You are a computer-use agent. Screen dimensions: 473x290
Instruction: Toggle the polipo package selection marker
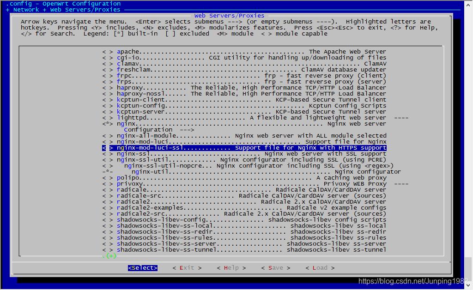(x=108, y=178)
